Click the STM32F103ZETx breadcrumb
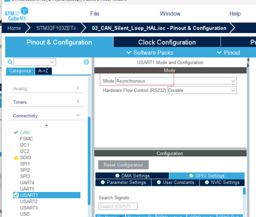 pyautogui.click(x=56, y=28)
